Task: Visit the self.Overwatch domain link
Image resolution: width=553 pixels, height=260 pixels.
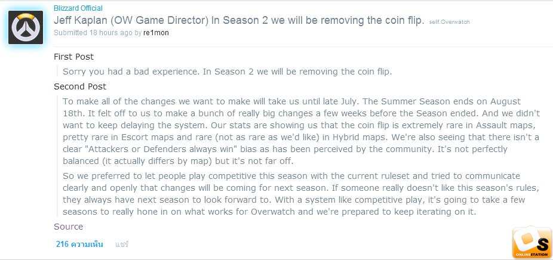Action: pyautogui.click(x=449, y=22)
